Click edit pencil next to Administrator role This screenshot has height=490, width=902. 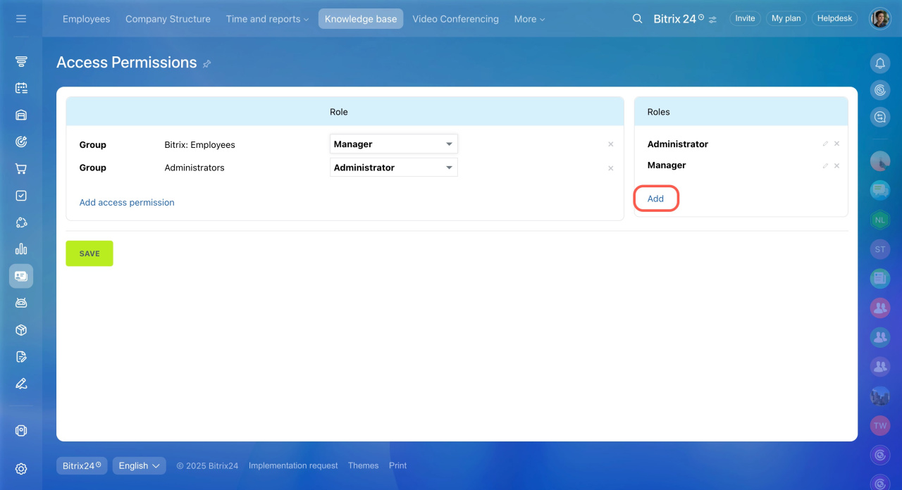[825, 144]
